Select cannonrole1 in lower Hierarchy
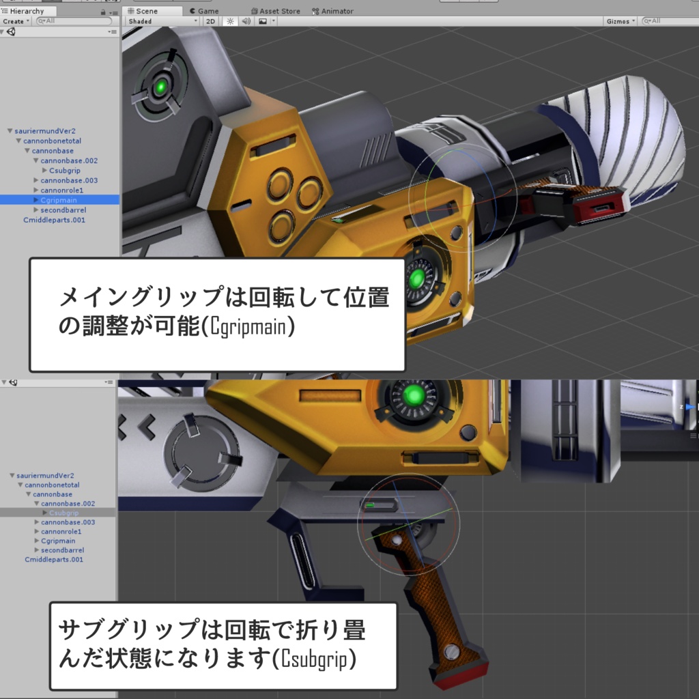Viewport: 699px width, 699px height. coord(61,531)
